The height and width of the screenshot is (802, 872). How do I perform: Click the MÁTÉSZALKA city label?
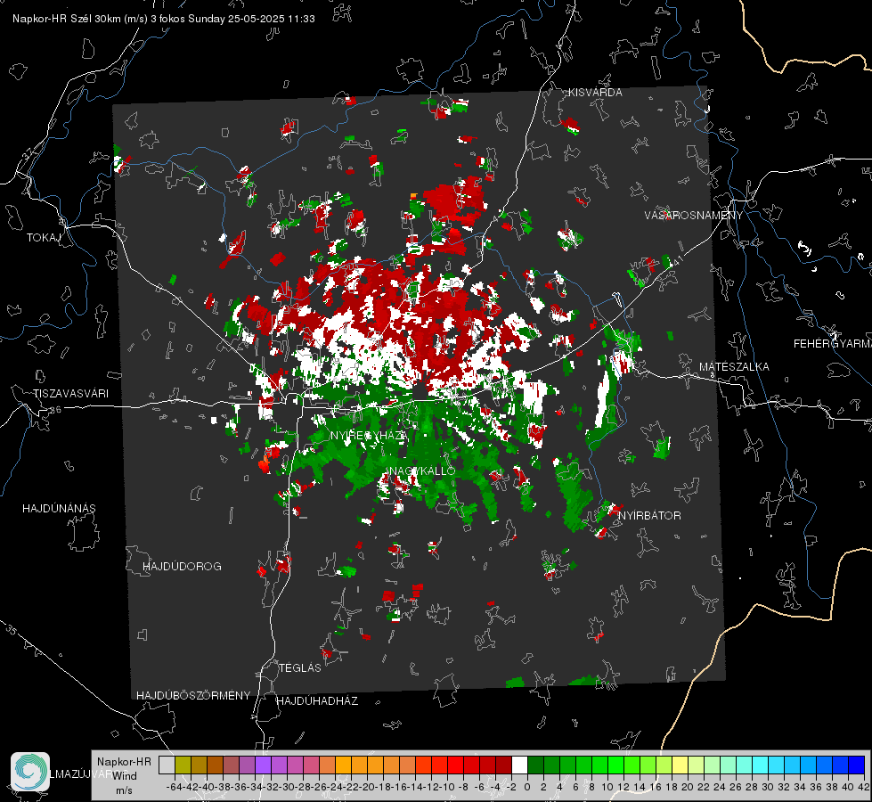point(734,367)
